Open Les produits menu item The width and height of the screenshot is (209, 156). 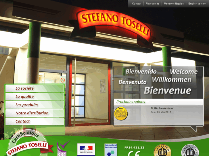tap(35, 105)
